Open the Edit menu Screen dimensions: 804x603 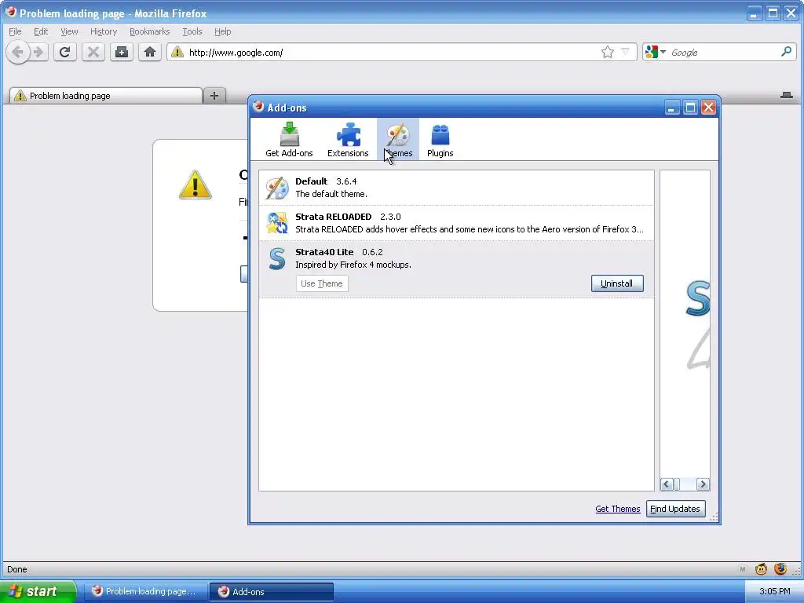(x=41, y=31)
